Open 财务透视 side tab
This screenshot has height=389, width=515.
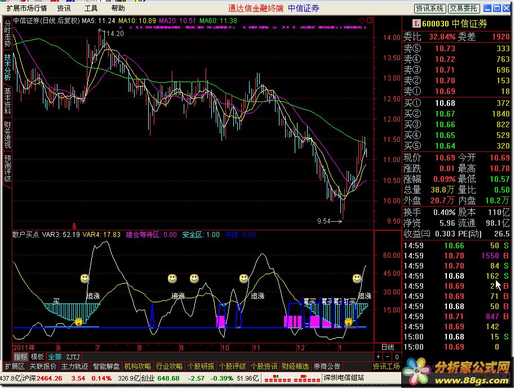(7, 135)
